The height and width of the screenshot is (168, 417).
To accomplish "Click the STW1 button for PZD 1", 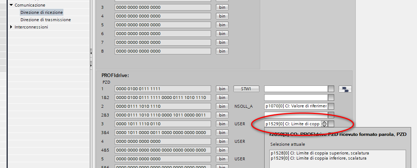I will pos(246,89).
